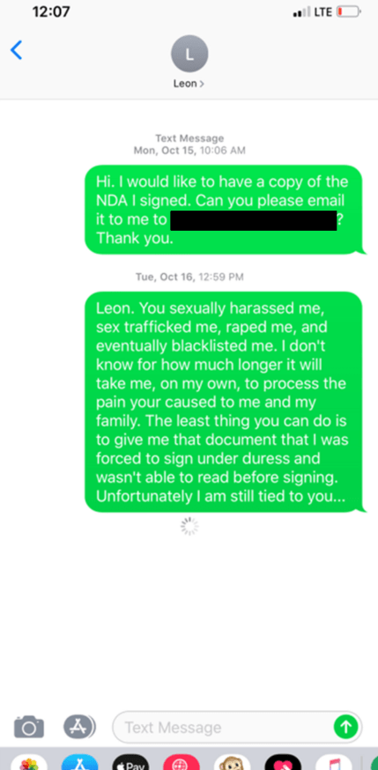The width and height of the screenshot is (378, 770).
Task: Tap the battery indicator in status bar
Action: click(x=349, y=11)
